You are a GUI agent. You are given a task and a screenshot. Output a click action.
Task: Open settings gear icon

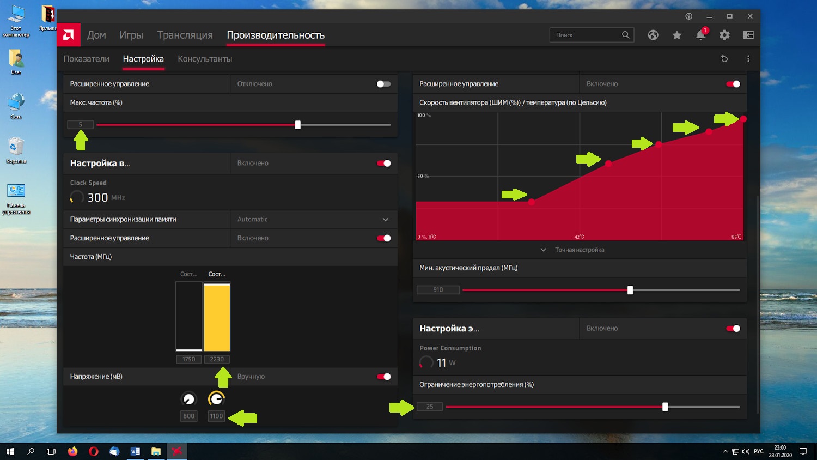(x=724, y=35)
